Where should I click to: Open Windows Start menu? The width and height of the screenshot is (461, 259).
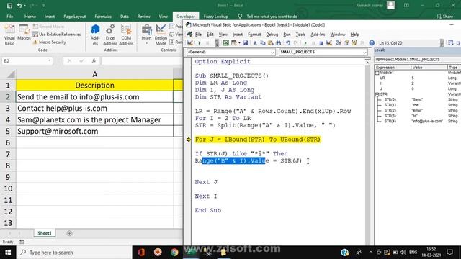(8, 253)
